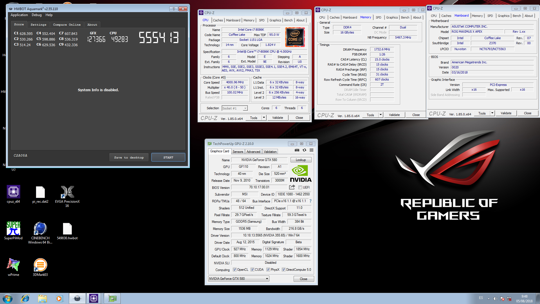Show hidden tray icons arrow
Screen dimensions: 540x304
pyautogui.click(x=489, y=299)
